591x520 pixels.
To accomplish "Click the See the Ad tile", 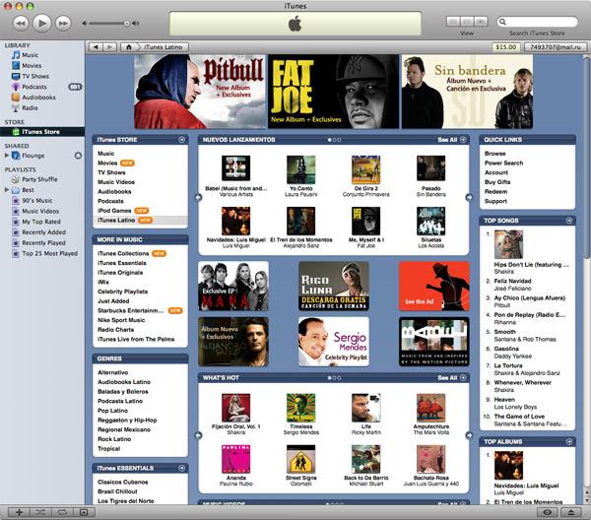I will pyautogui.click(x=434, y=286).
